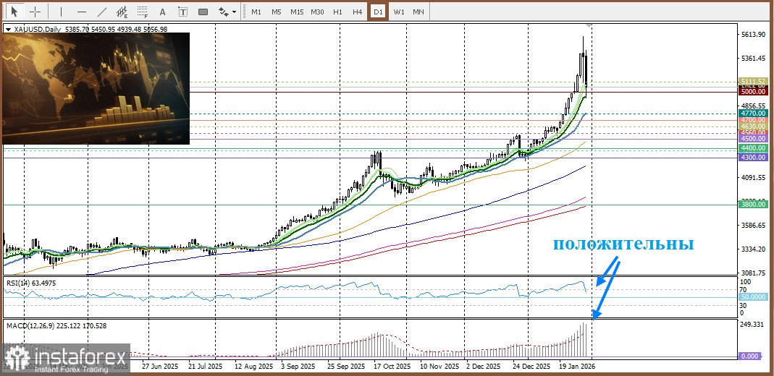
Task: Toggle the D1 daily timeframe button
Action: (378, 12)
